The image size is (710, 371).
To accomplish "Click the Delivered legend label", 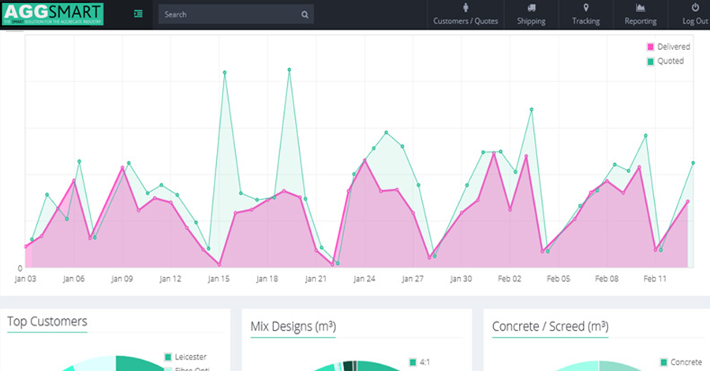I will coord(674,47).
